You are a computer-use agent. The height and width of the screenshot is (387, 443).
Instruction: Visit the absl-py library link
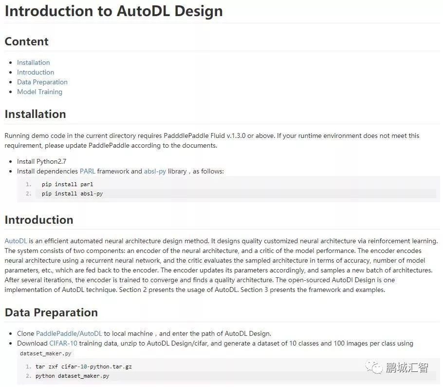(x=155, y=171)
